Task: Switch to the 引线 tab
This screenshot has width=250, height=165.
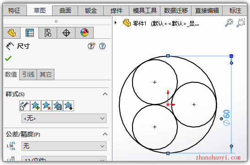Action: 28,74
